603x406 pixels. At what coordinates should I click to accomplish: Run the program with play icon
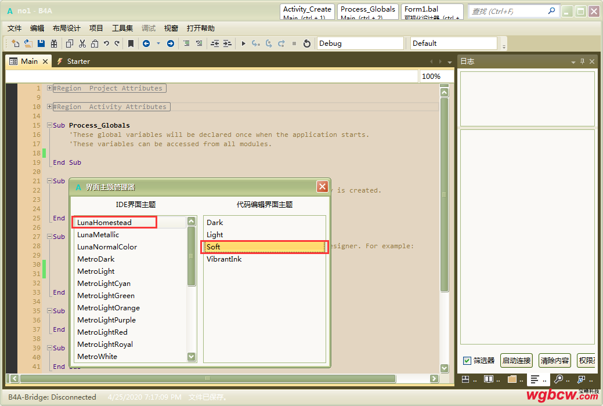[x=243, y=43]
